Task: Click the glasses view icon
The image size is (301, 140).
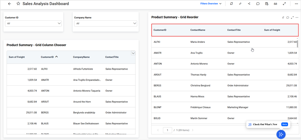Action: click(x=275, y=4)
